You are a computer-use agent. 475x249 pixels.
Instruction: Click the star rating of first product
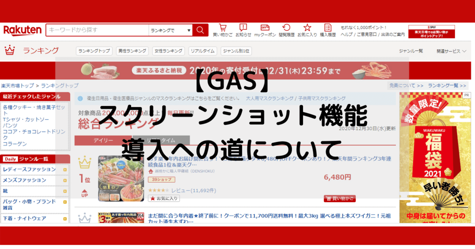(x=158, y=190)
